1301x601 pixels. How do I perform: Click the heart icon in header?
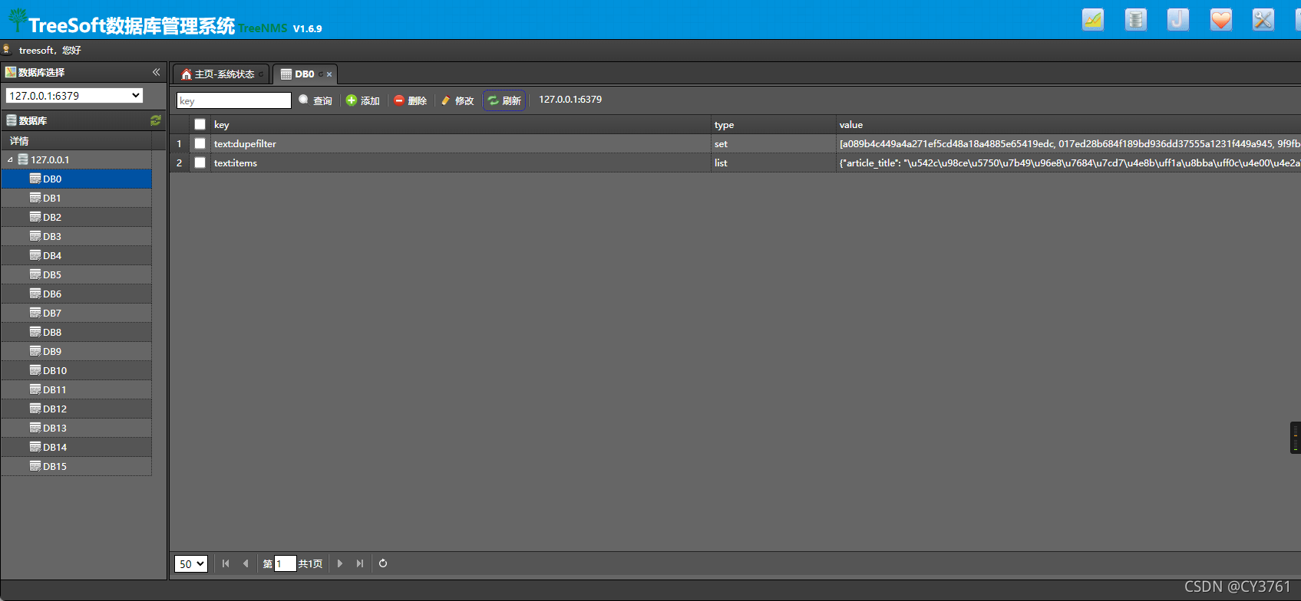tap(1221, 20)
